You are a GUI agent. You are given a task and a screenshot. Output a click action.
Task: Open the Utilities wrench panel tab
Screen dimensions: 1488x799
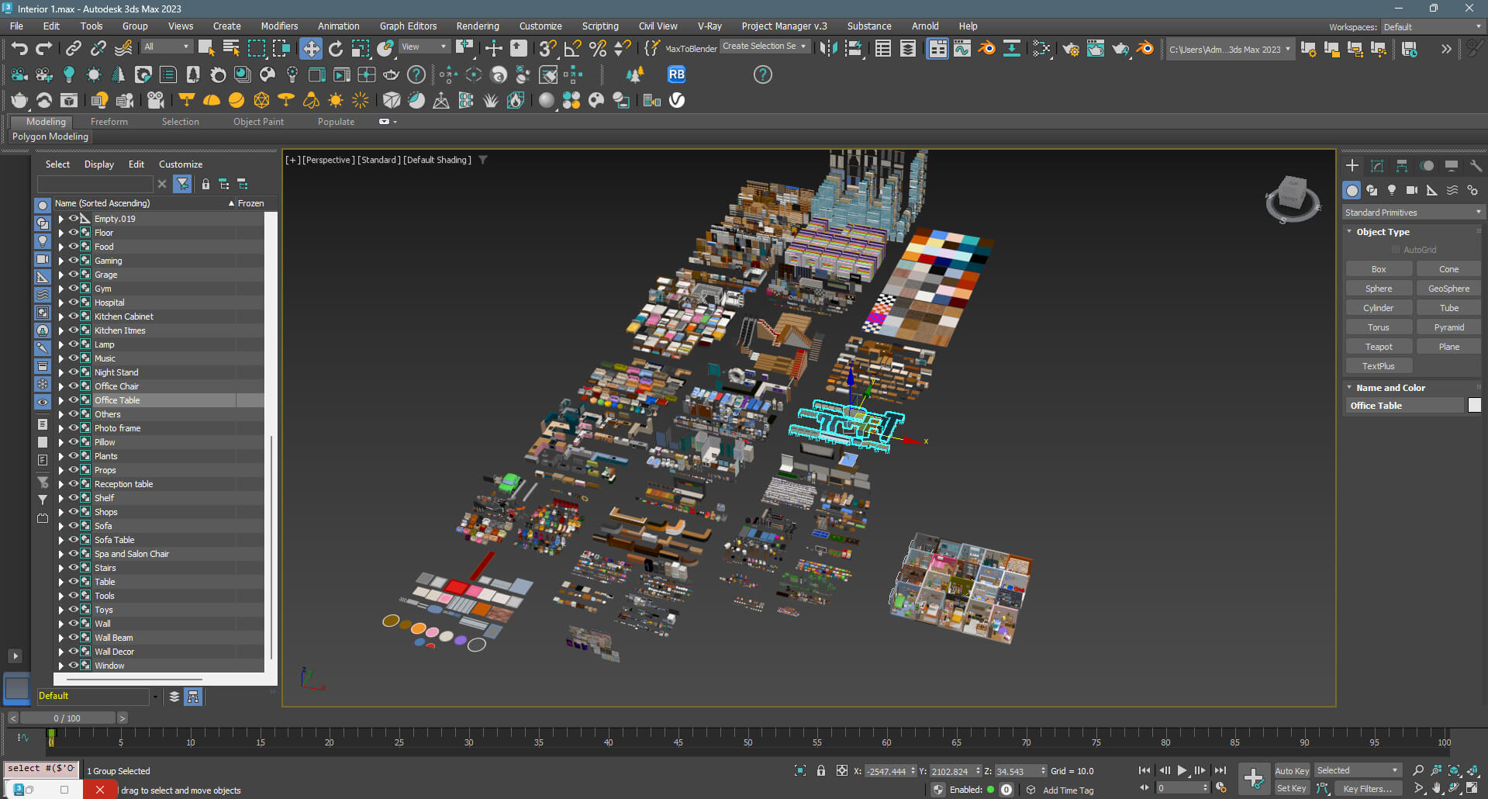point(1476,166)
